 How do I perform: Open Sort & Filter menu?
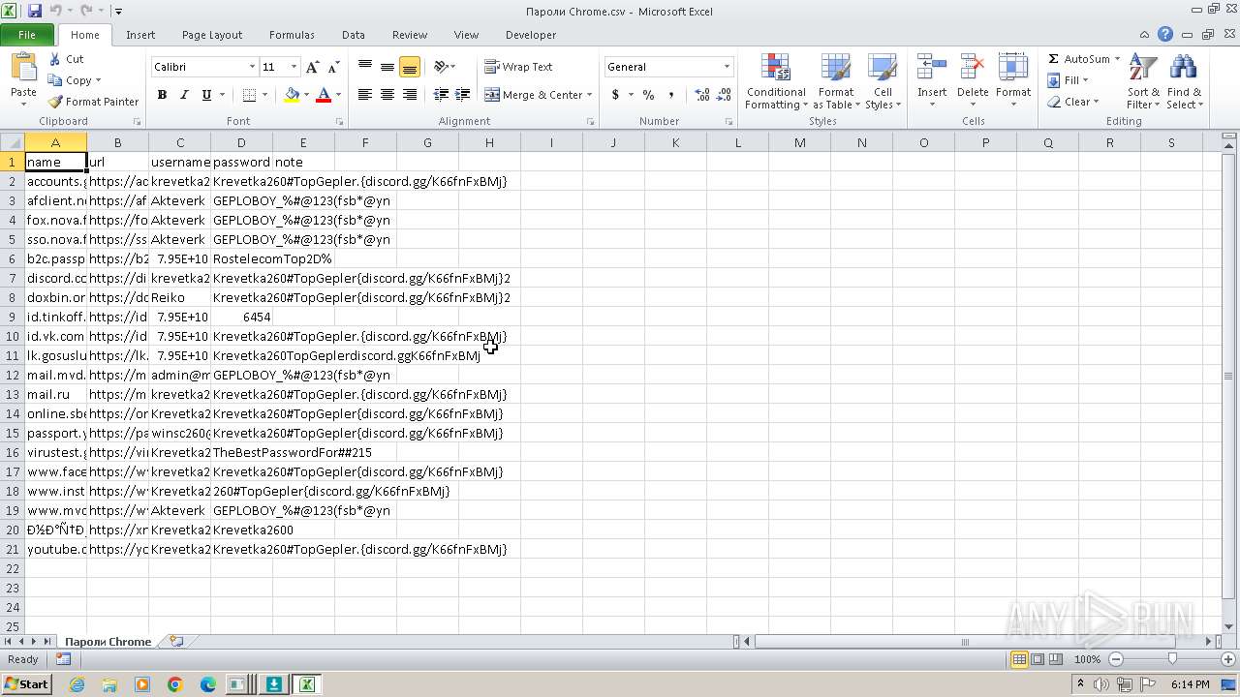tap(1143, 81)
